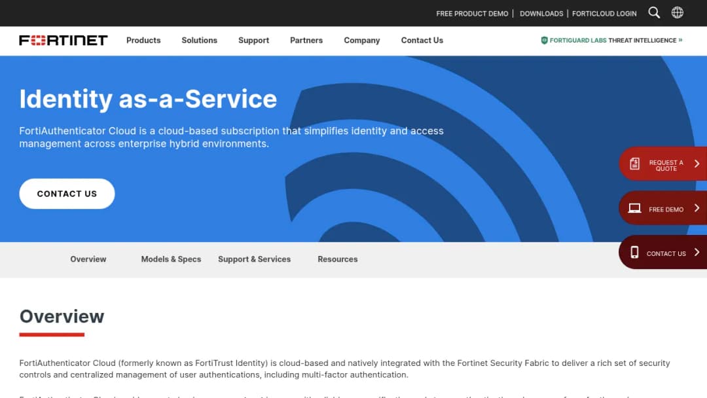Click the Request a Quote side label
Screen dimensions: 707x398
point(666,166)
